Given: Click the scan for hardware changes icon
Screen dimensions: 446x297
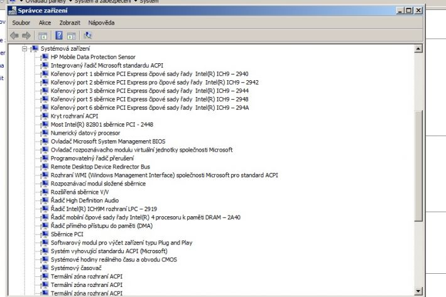Looking at the screenshot, I should (87, 36).
